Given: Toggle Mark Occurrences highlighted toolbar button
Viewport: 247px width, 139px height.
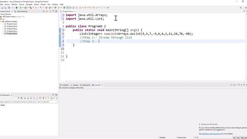Looking at the screenshot, I should 68,8.
